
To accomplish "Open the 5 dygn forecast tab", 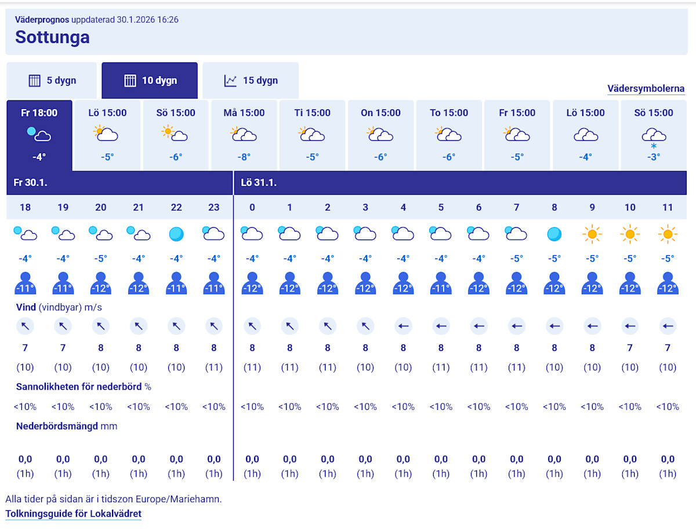I will [x=52, y=81].
